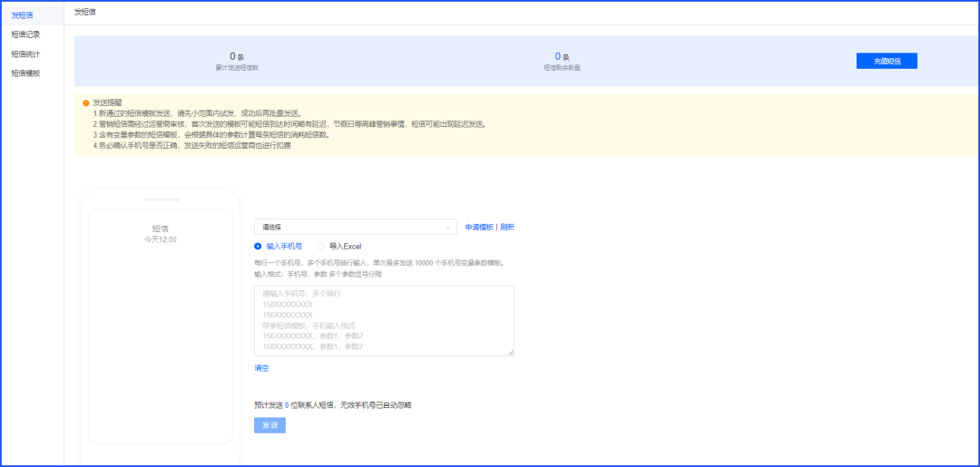Click the 充值短信 button
The image size is (980, 467).
(x=887, y=61)
